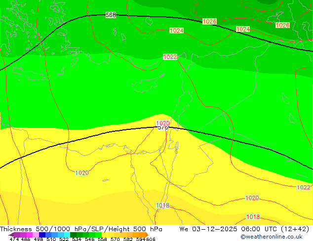Click the legend value 510
Screen dimensions: 313x241
pyautogui.click(x=51, y=239)
